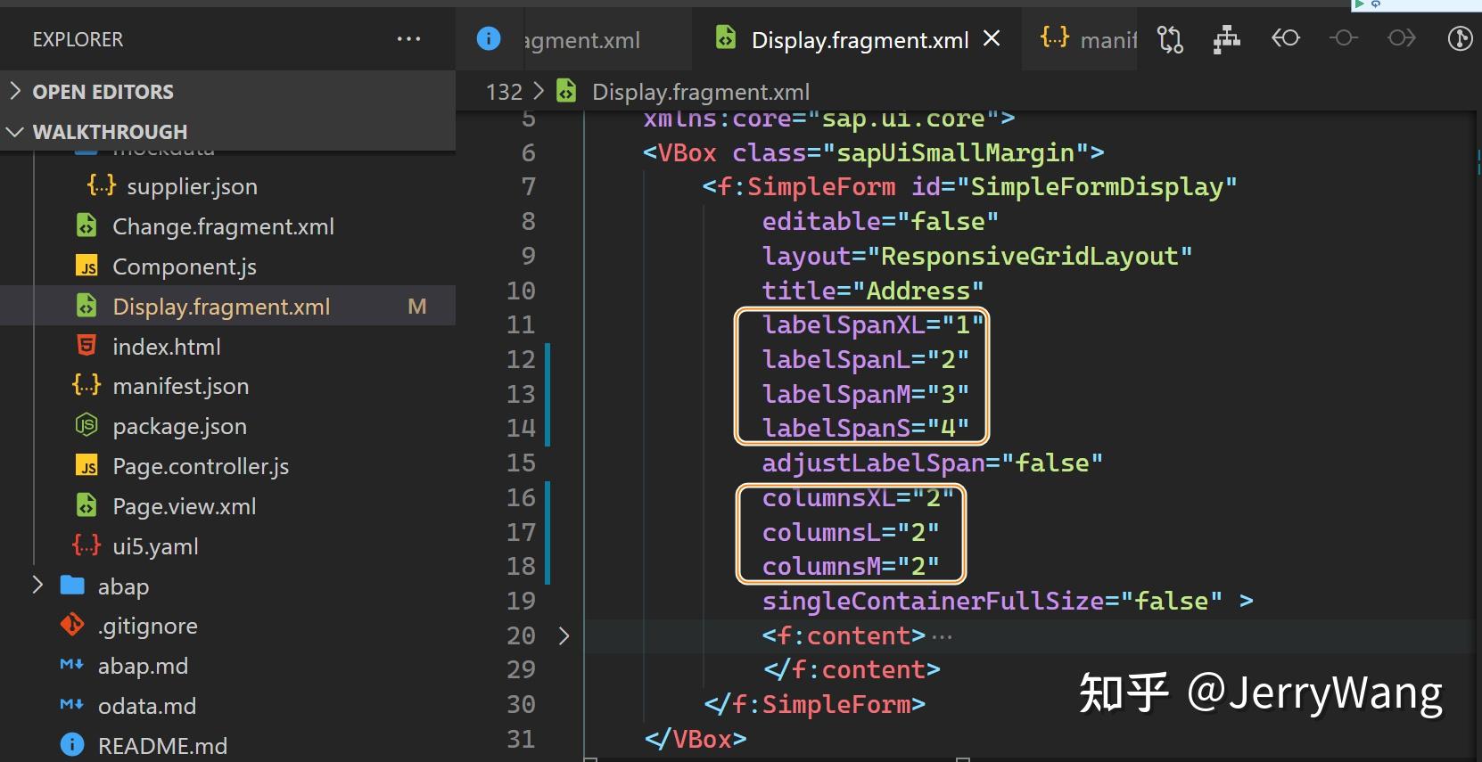
Task: Go to next change arrow icon
Action: (1402, 38)
